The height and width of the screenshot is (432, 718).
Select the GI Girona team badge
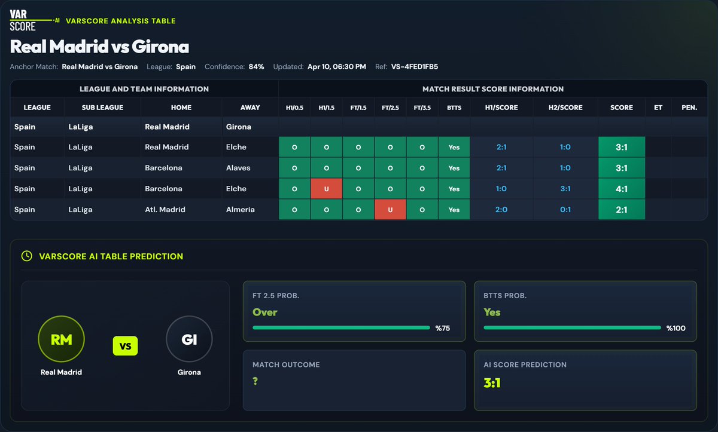point(189,339)
